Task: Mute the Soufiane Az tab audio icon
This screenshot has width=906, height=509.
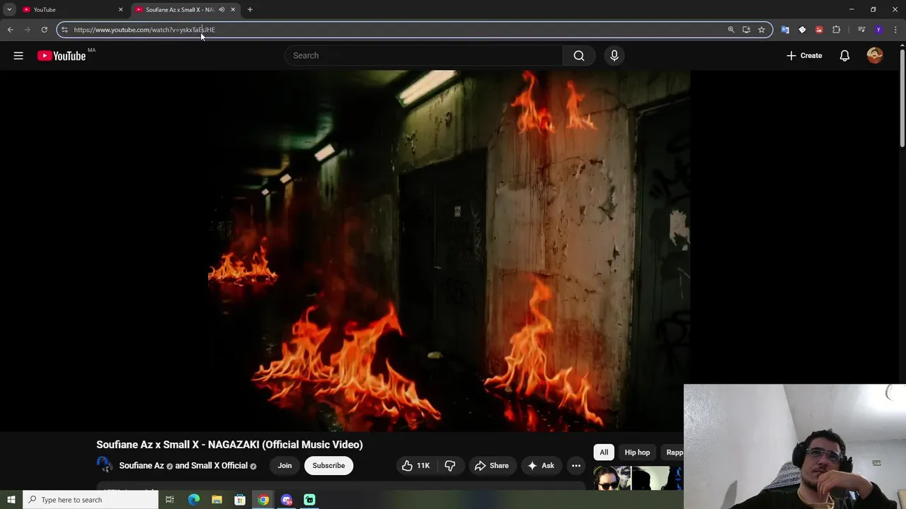Action: pos(222,9)
